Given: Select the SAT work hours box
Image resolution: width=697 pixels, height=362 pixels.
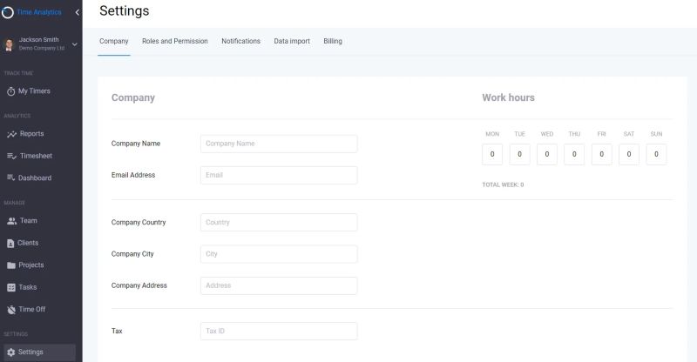Looking at the screenshot, I should tap(629, 154).
